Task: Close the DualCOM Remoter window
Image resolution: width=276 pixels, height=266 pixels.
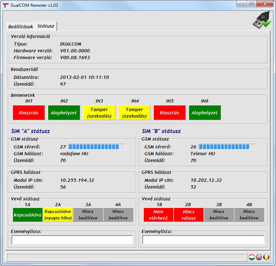Action: [265, 4]
